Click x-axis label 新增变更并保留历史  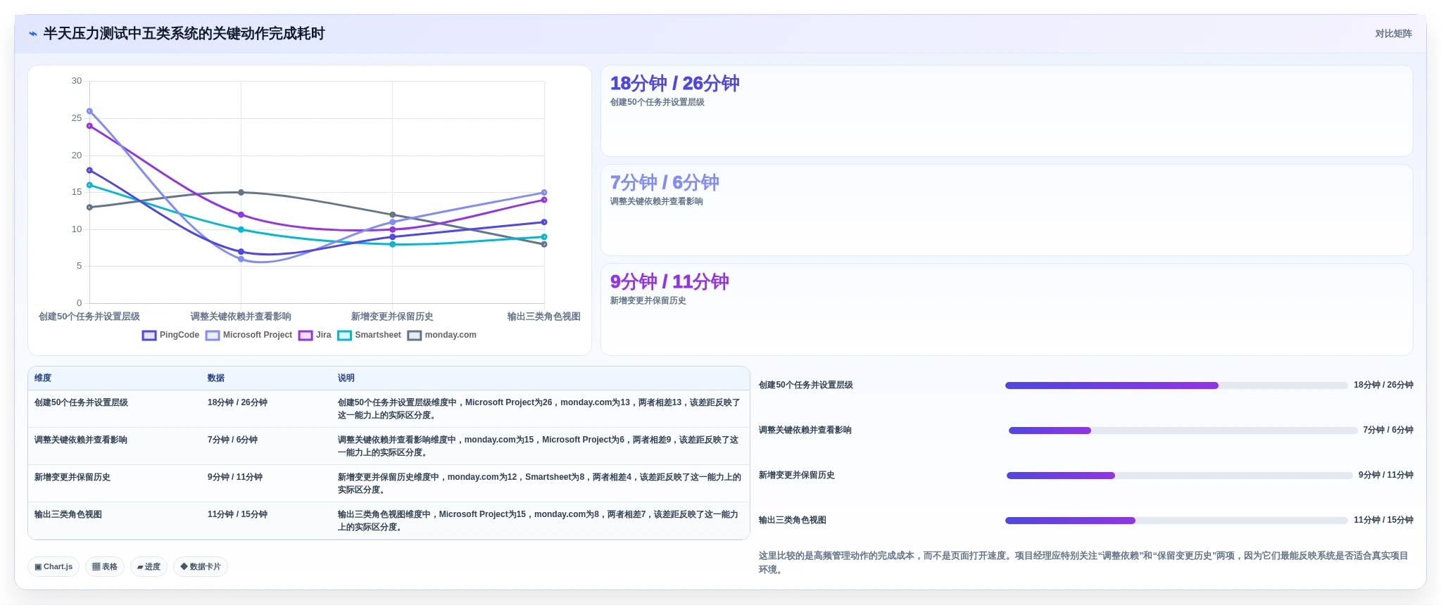coord(392,317)
